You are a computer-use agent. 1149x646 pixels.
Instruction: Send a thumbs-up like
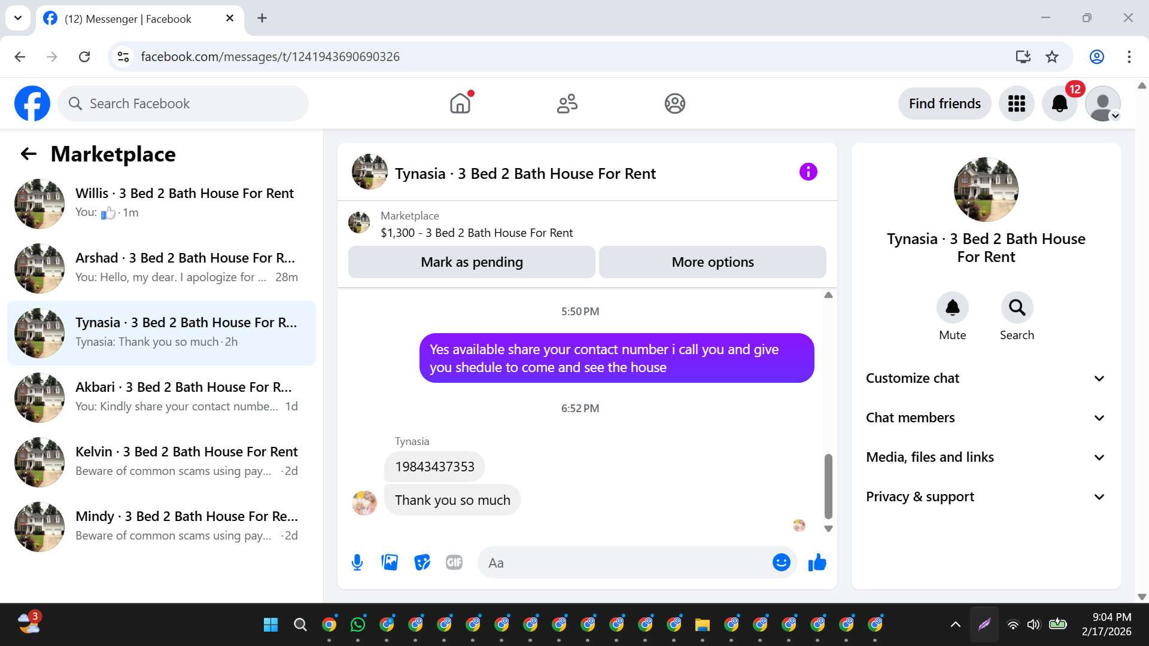(x=817, y=562)
